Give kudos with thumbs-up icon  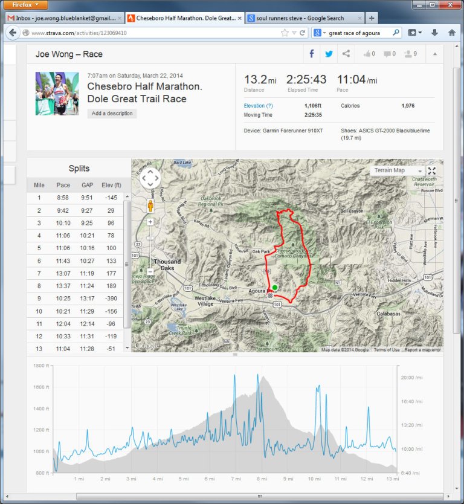pyautogui.click(x=369, y=54)
